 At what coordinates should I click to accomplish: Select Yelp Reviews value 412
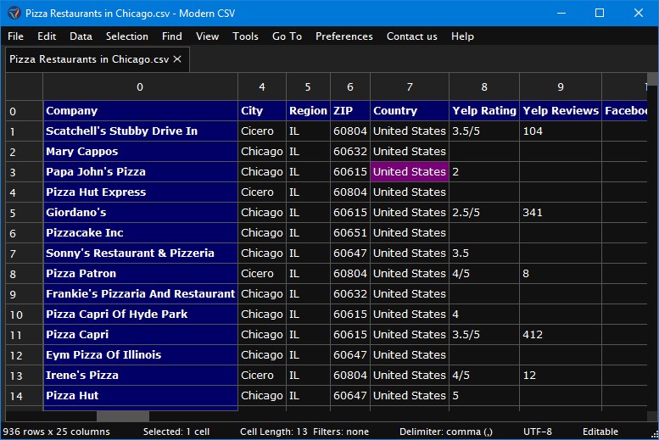point(561,335)
